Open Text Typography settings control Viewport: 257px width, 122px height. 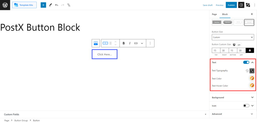252,71
